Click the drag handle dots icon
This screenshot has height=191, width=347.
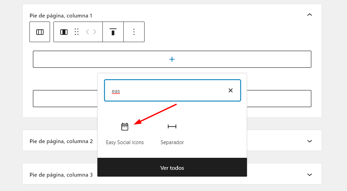click(x=77, y=32)
